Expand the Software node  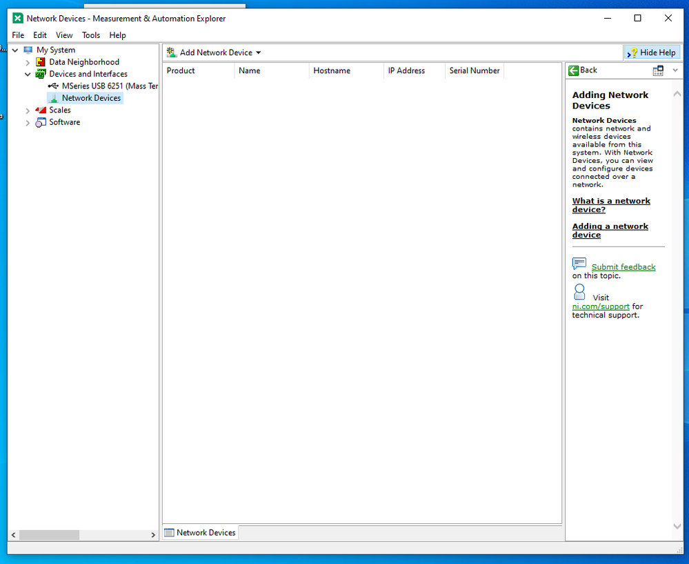click(28, 123)
